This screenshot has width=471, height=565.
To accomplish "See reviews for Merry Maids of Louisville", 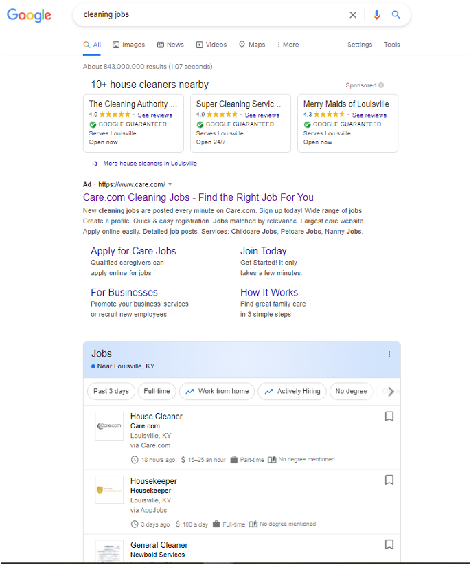I will pyautogui.click(x=371, y=114).
